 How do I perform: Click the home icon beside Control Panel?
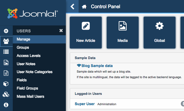click(84, 7)
